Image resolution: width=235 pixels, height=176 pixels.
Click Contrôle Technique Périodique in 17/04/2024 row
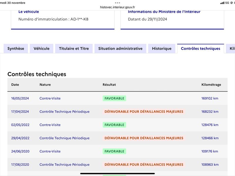[x=64, y=111]
